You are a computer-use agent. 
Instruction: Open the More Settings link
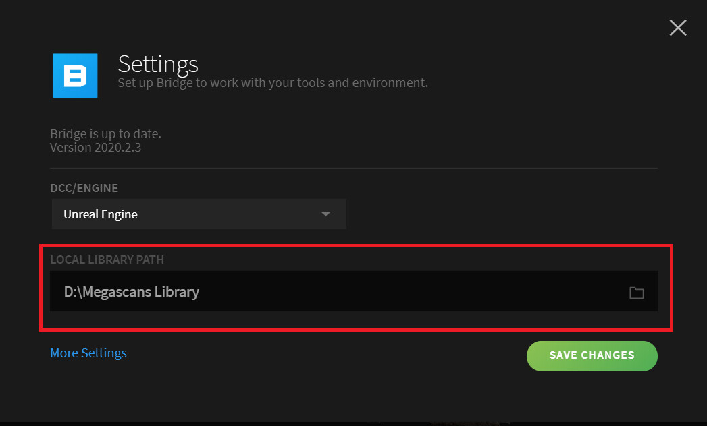88,353
